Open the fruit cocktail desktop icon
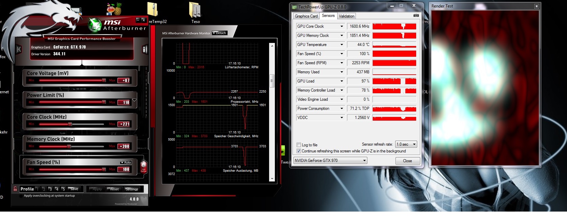 pyautogui.click(x=114, y=9)
